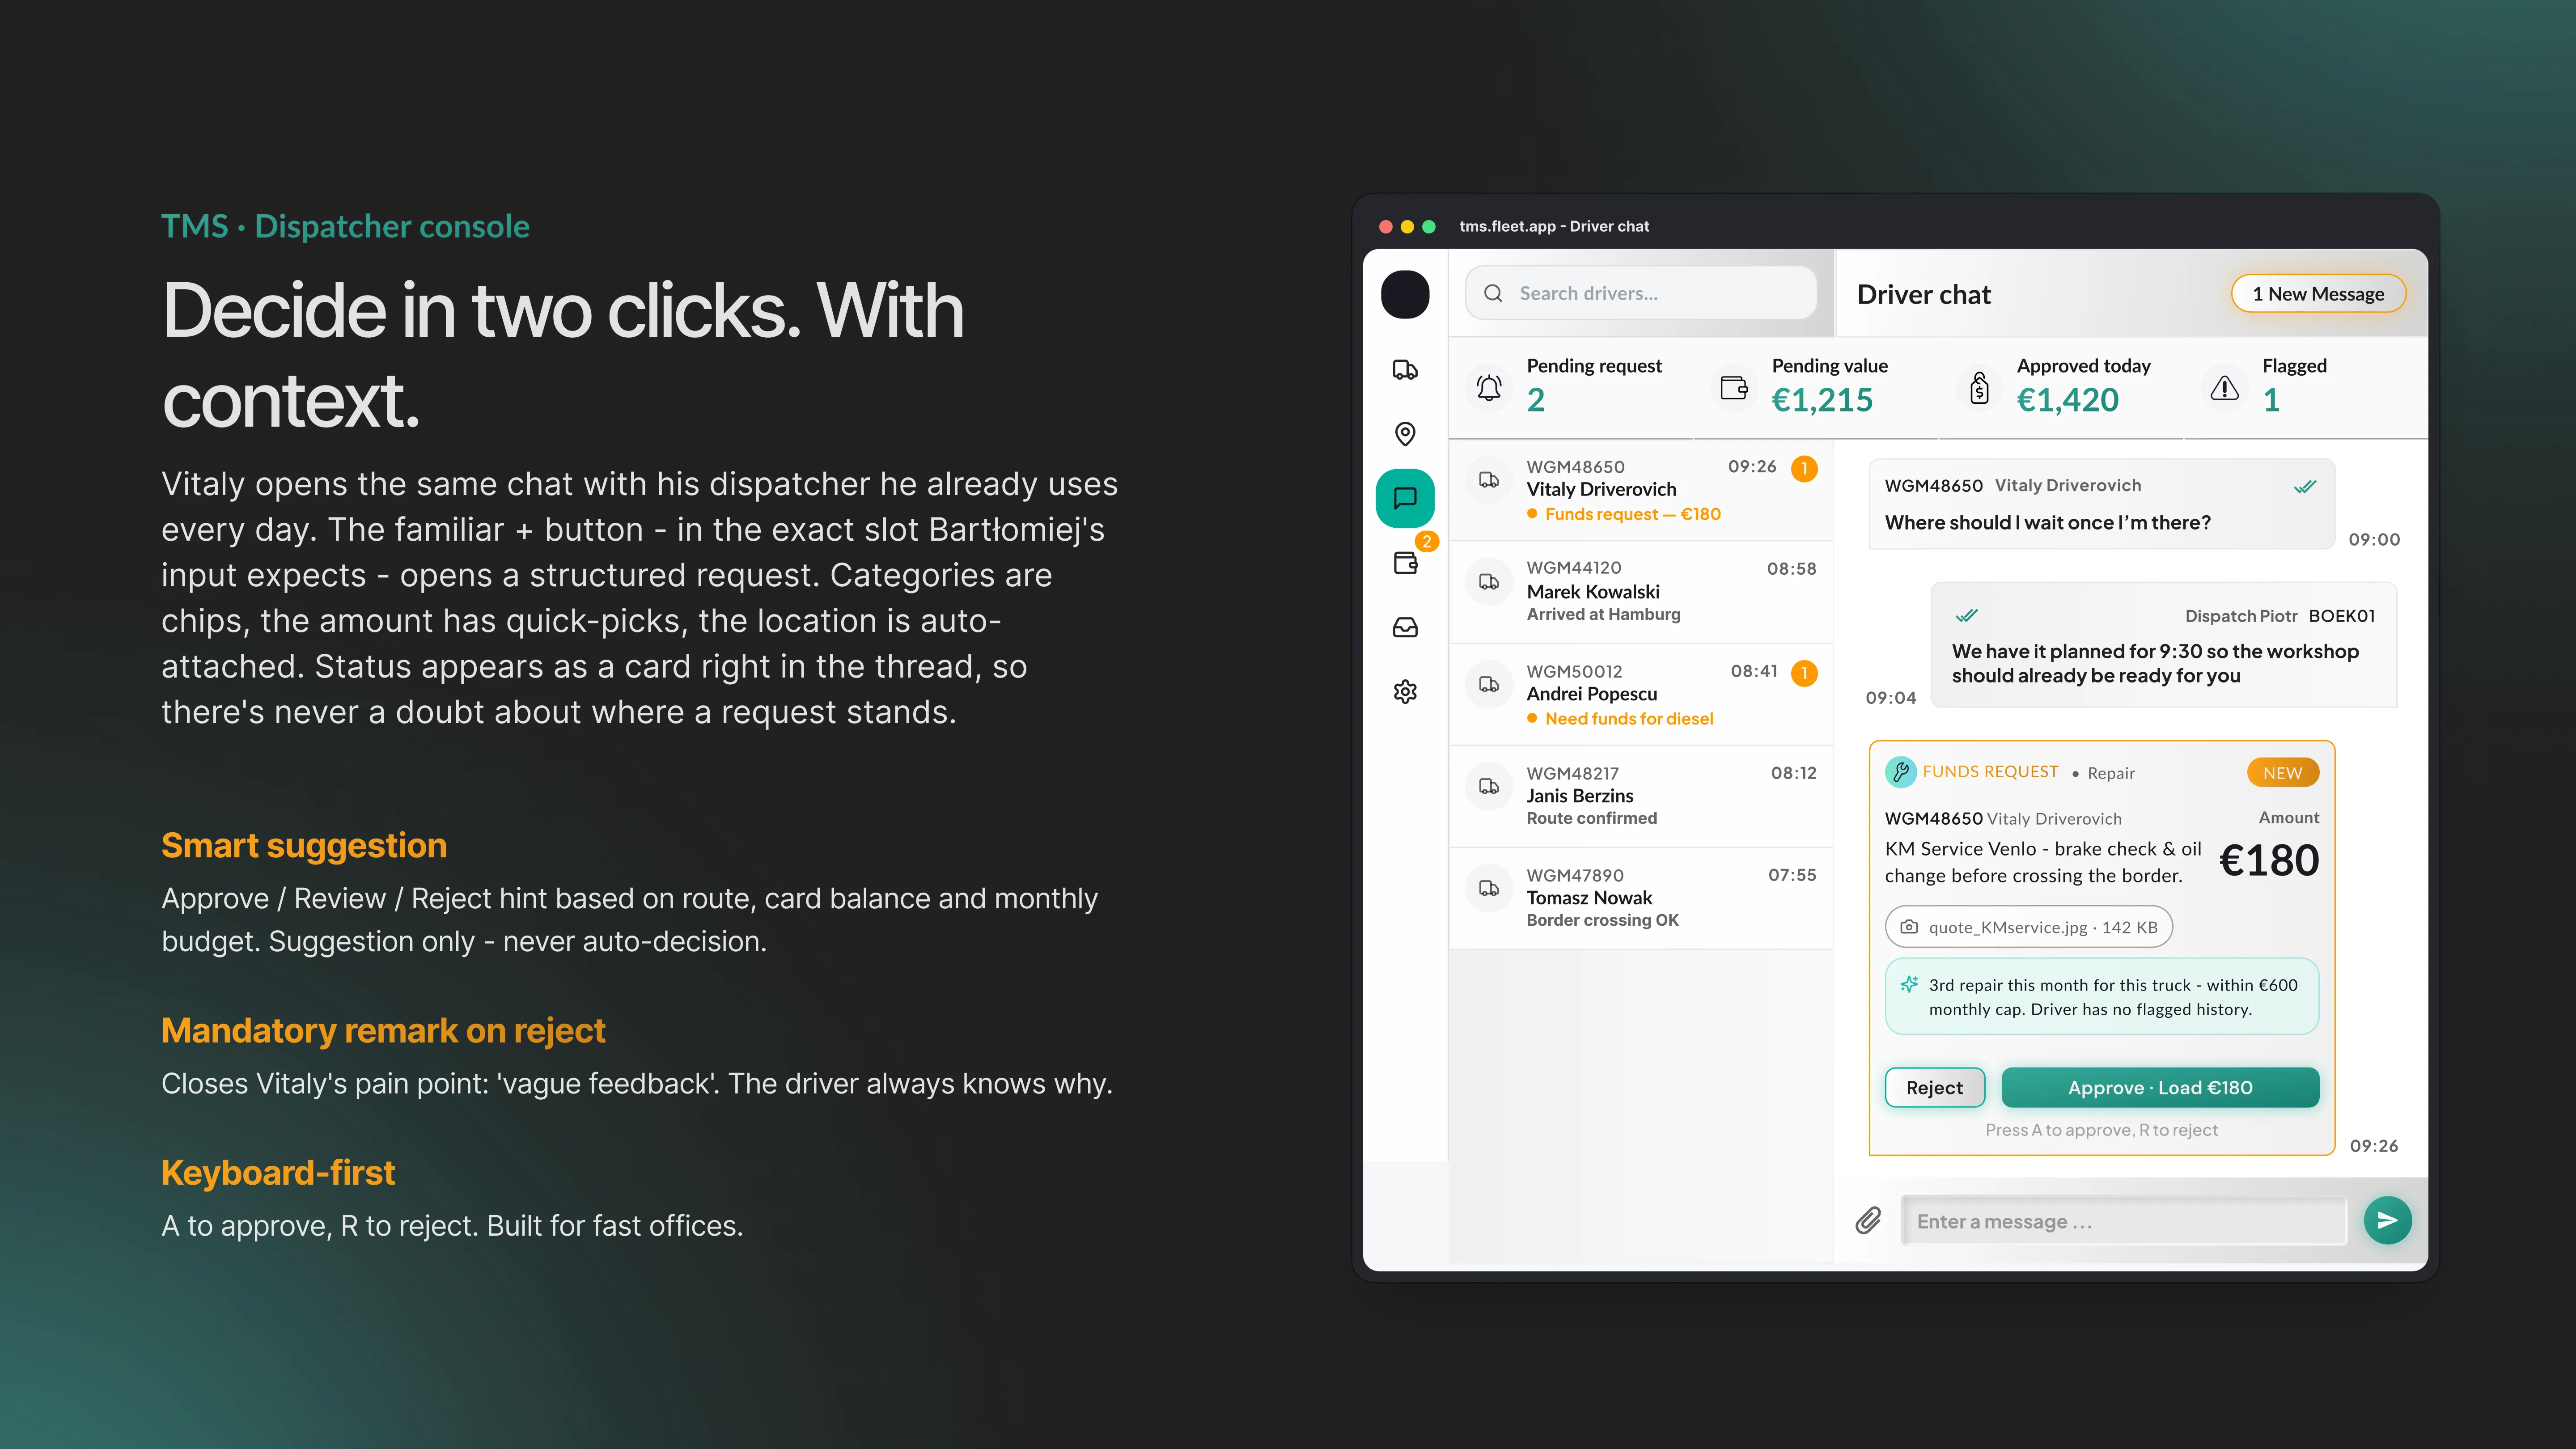Image resolution: width=2576 pixels, height=1449 pixels.
Task: Click read checkmarks on Vitaly's message
Action: coord(2305,487)
